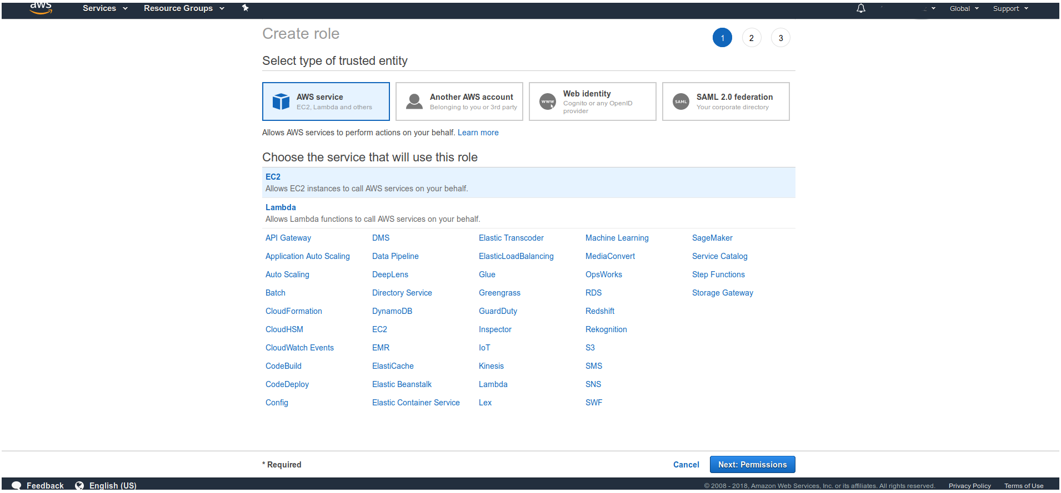
Task: Open the notifications bell
Action: coord(860,8)
